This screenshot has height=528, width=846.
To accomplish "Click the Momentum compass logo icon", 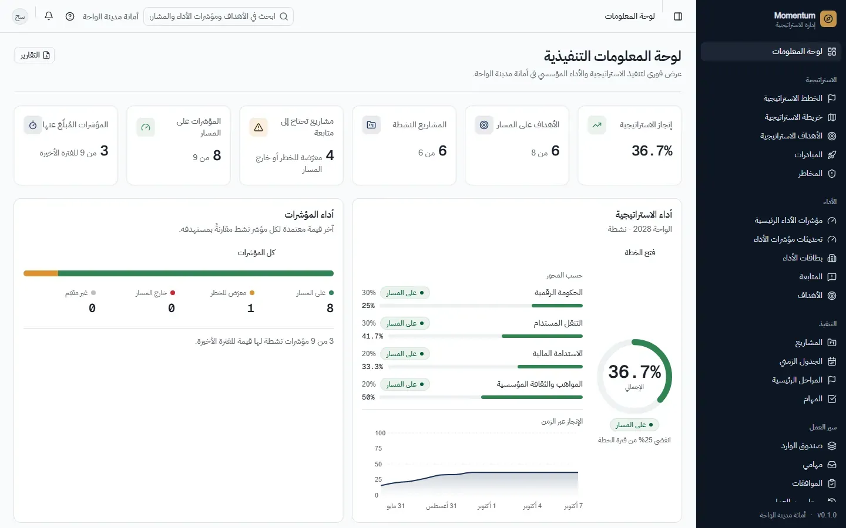I will [828, 19].
